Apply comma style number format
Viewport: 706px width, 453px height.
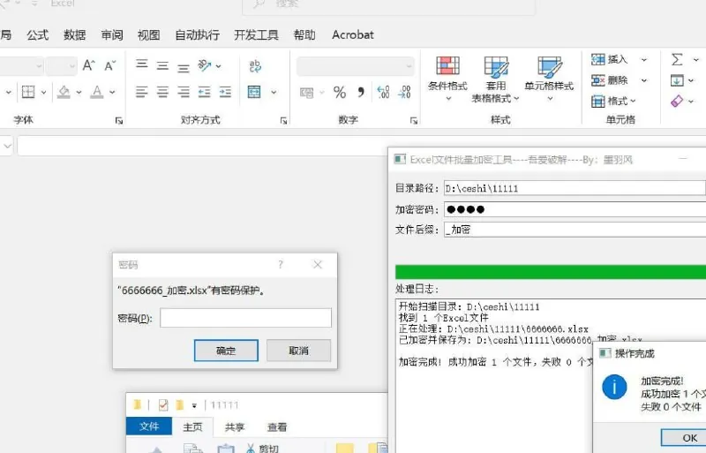[x=361, y=93]
